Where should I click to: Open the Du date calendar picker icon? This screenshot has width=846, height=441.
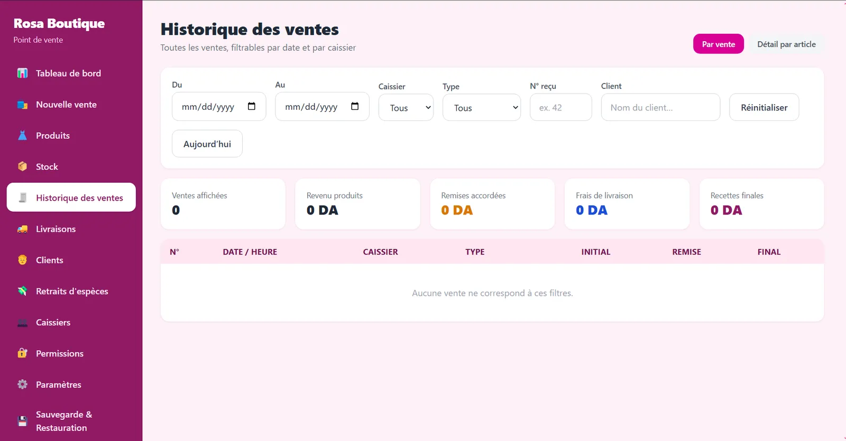click(x=252, y=107)
